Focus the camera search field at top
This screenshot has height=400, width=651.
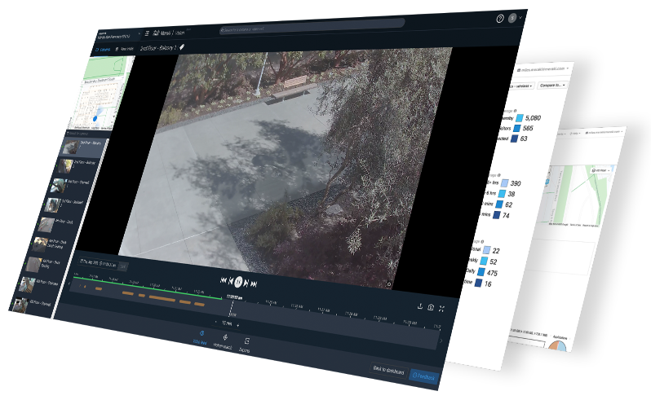click(312, 27)
